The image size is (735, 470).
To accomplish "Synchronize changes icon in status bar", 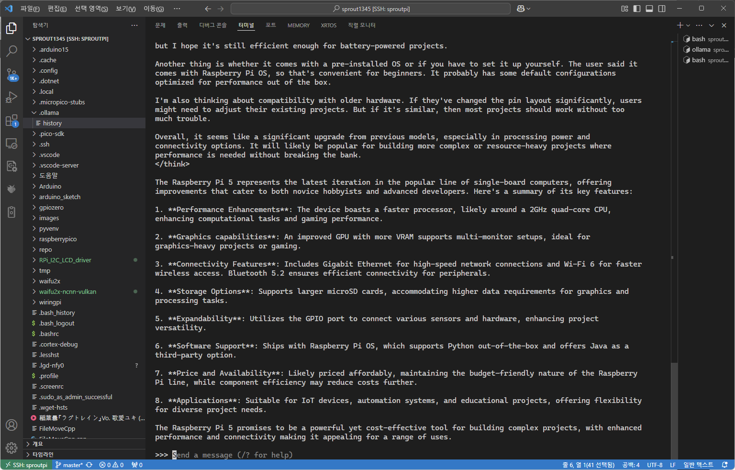I will click(89, 465).
